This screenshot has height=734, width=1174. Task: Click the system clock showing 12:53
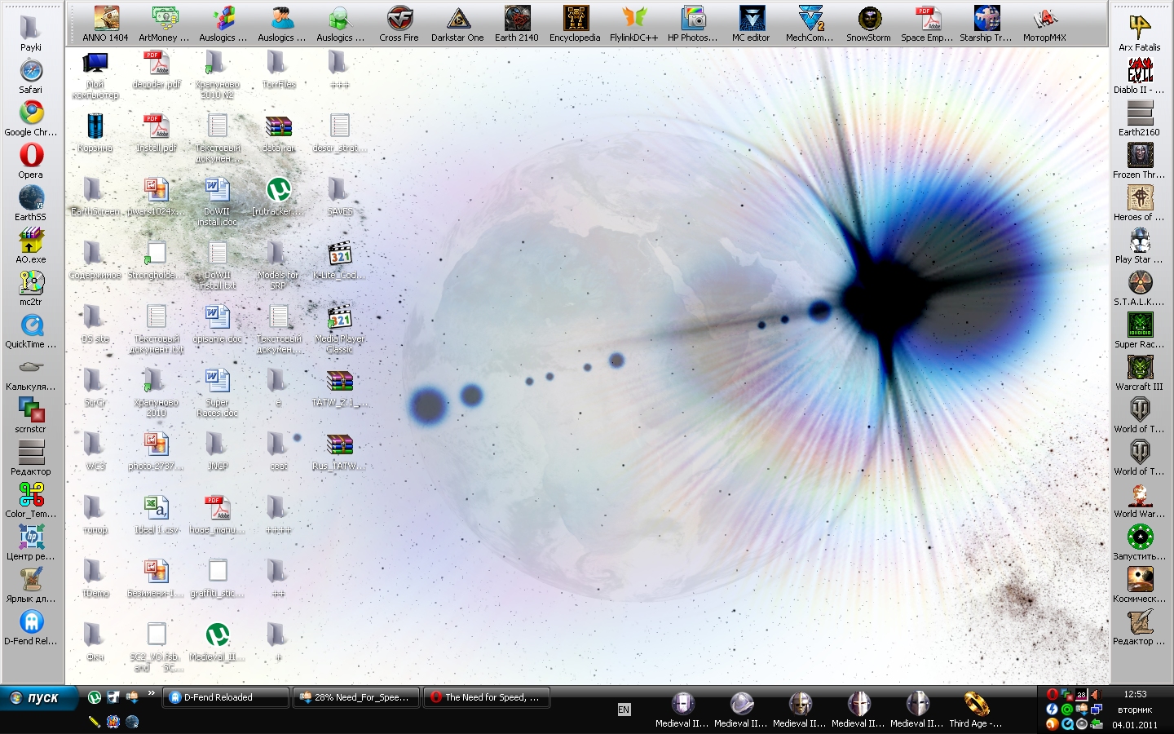[x=1135, y=694]
